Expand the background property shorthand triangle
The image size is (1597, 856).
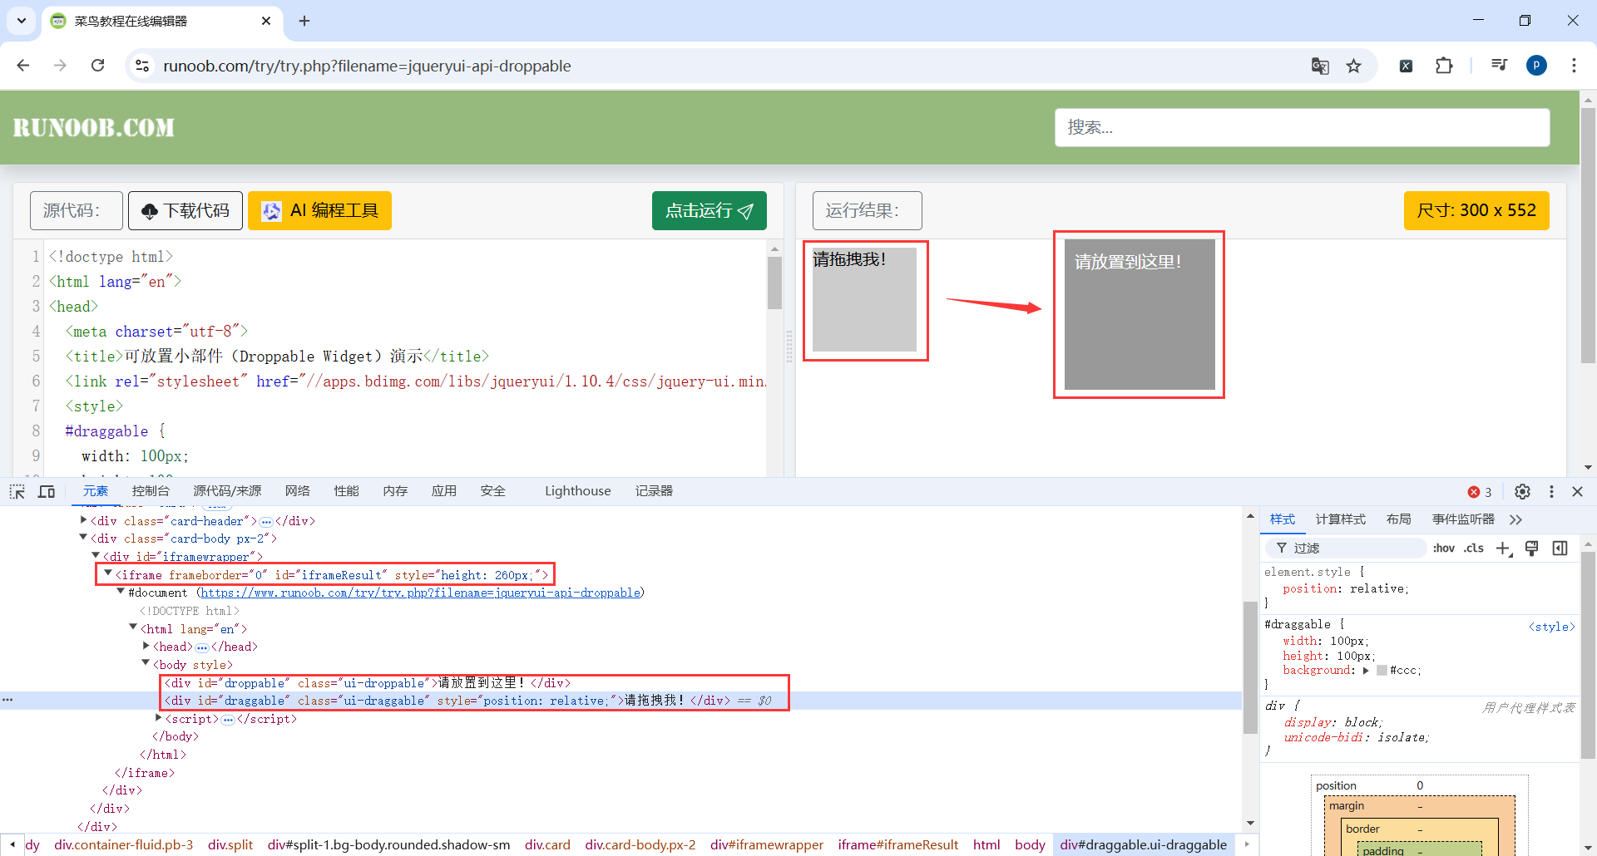pos(1366,671)
